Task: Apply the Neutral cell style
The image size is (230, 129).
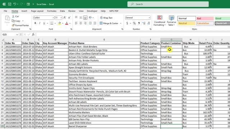Action: coord(187,23)
